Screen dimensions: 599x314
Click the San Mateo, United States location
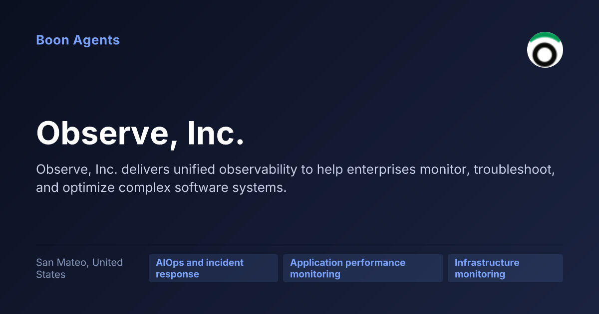tap(79, 268)
